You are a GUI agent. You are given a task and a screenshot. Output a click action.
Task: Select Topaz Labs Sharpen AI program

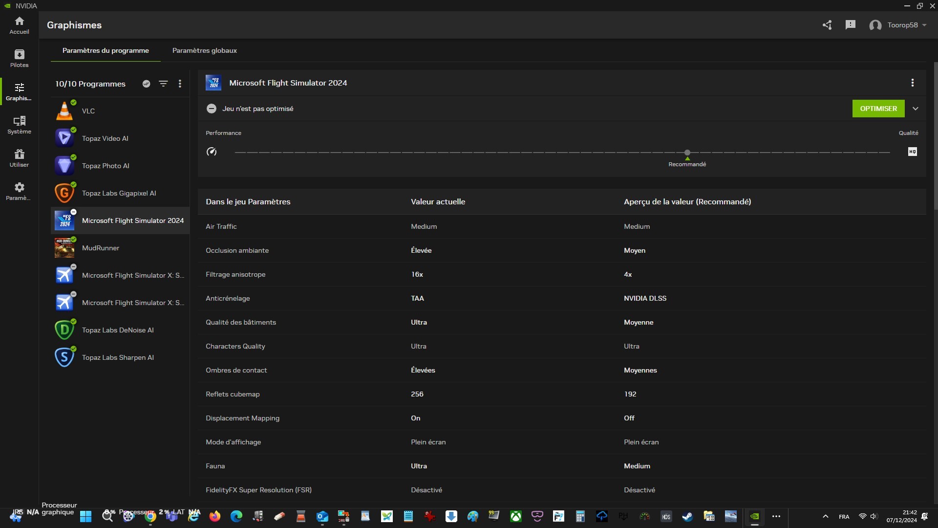click(120, 357)
